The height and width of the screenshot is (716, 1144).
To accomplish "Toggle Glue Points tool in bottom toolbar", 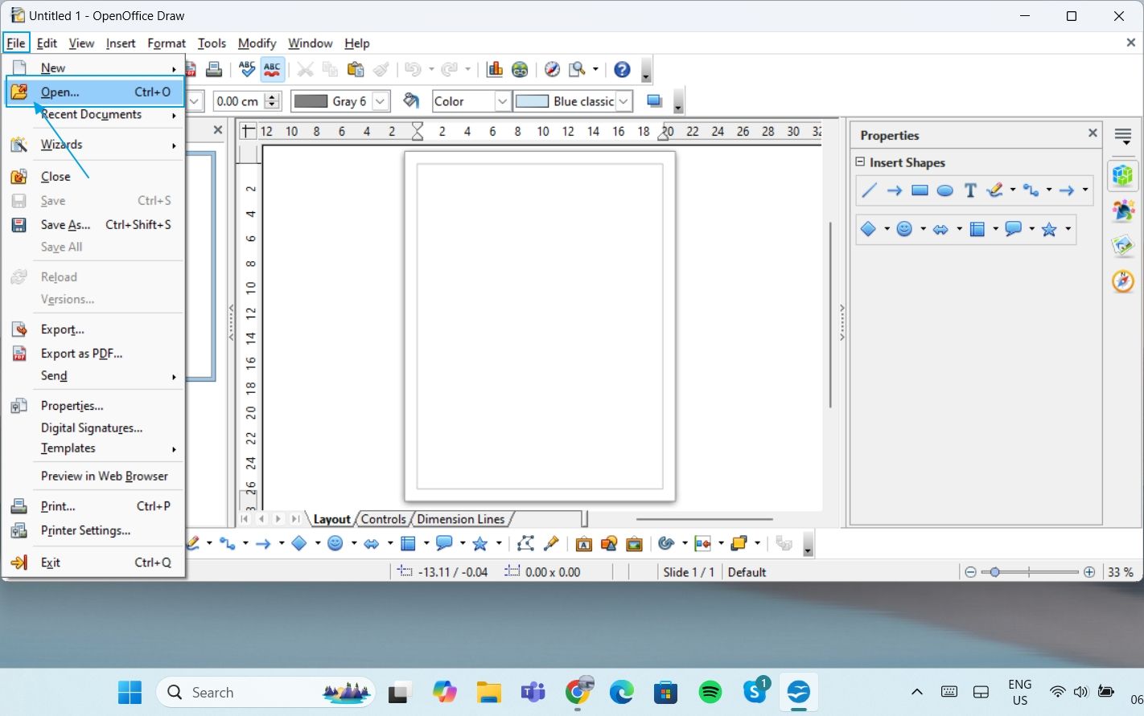I will 551,544.
